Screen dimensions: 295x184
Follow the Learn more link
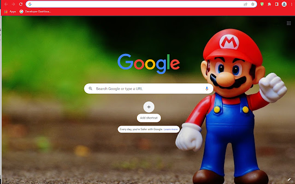pos(171,129)
